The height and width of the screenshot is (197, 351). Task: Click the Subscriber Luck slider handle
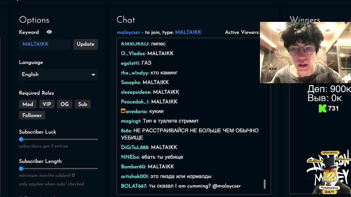(x=21, y=139)
